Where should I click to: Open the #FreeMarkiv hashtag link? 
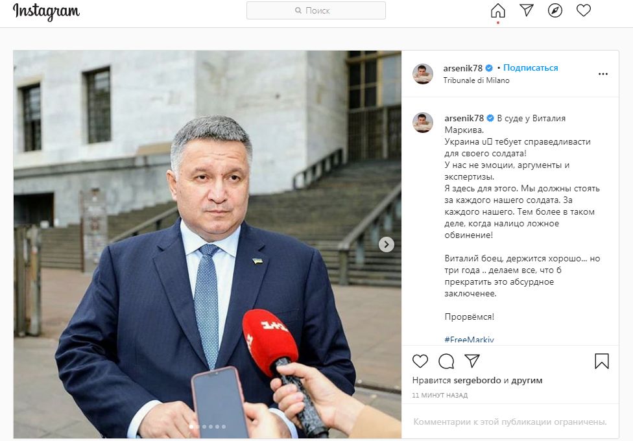[x=469, y=340]
